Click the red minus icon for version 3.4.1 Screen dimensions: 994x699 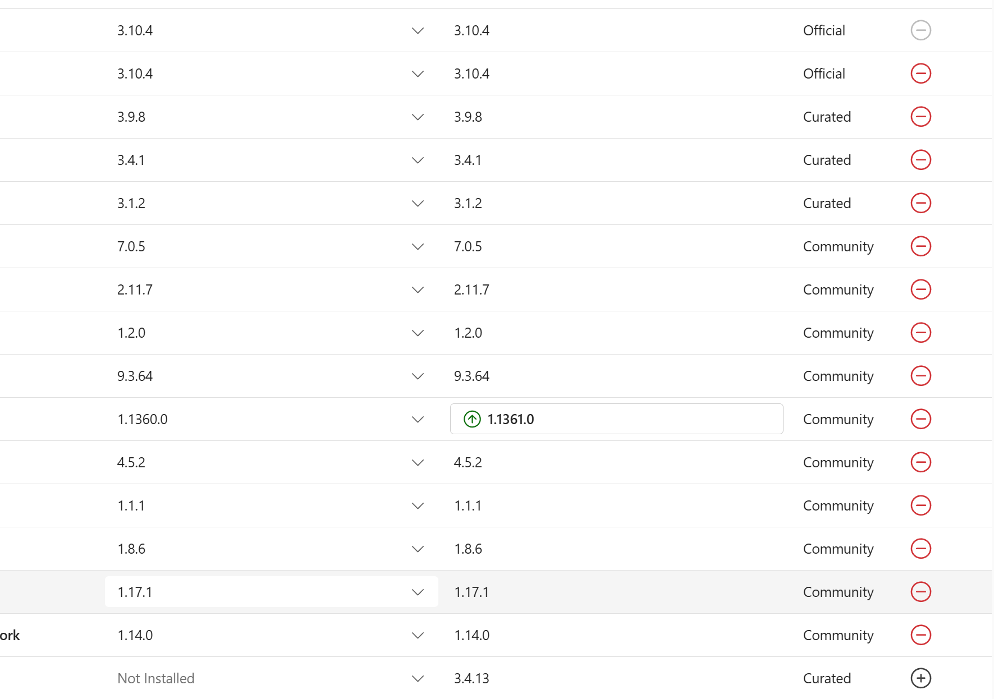[920, 160]
